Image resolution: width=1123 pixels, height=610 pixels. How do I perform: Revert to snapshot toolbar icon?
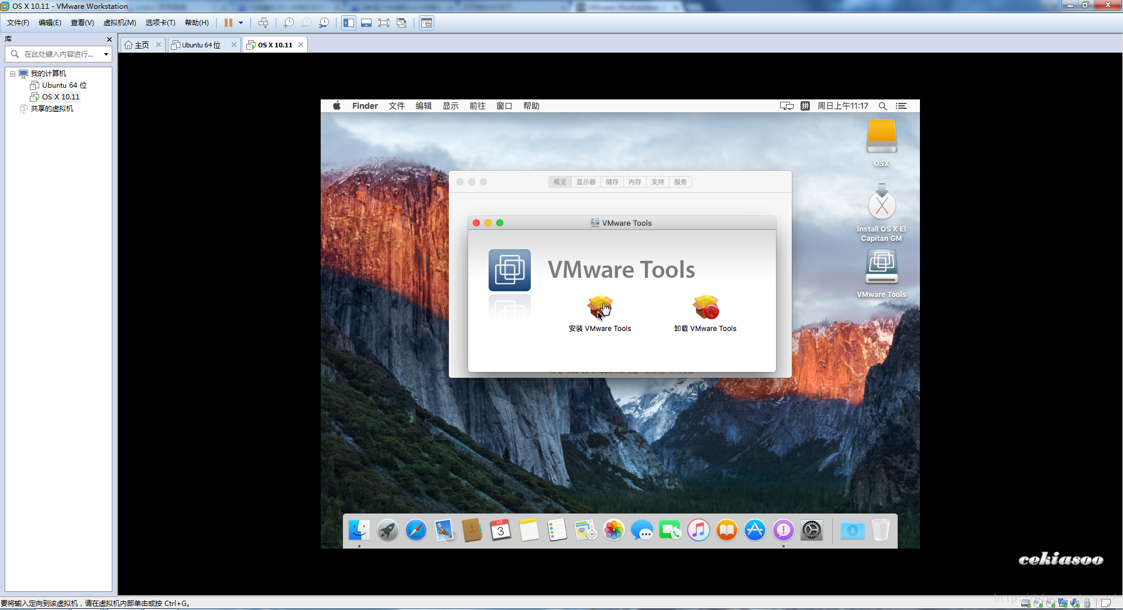(306, 23)
